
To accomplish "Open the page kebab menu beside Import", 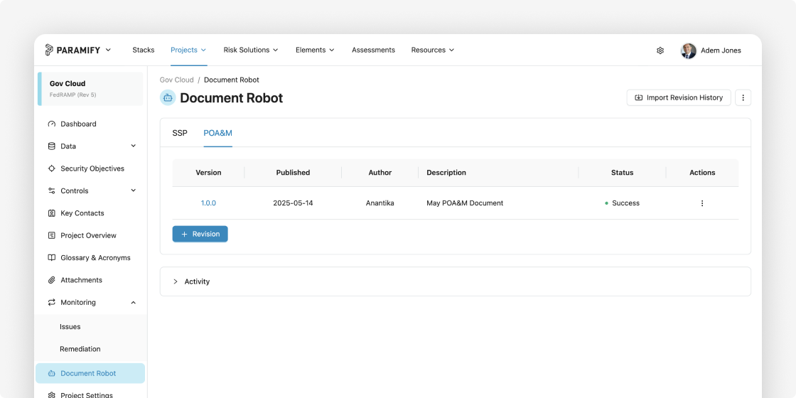I will click(x=743, y=97).
